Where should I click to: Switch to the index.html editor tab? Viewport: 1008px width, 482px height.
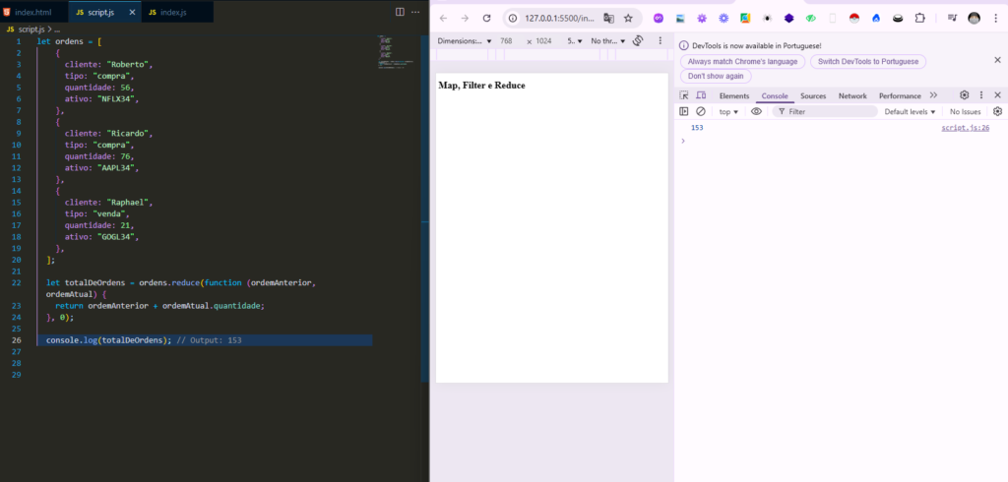[31, 12]
